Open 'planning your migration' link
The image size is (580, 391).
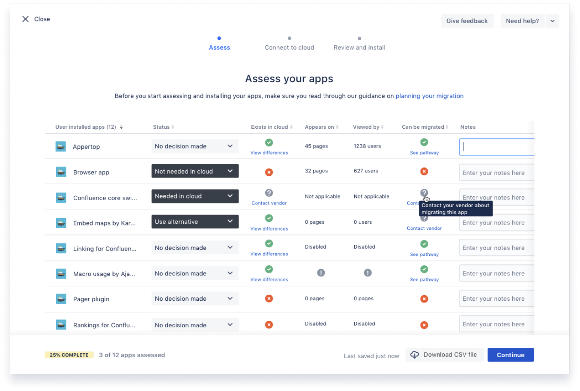tap(430, 96)
